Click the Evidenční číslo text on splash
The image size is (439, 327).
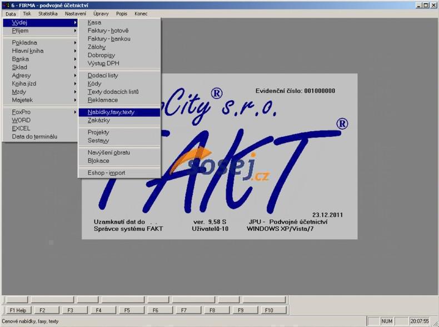tap(295, 91)
